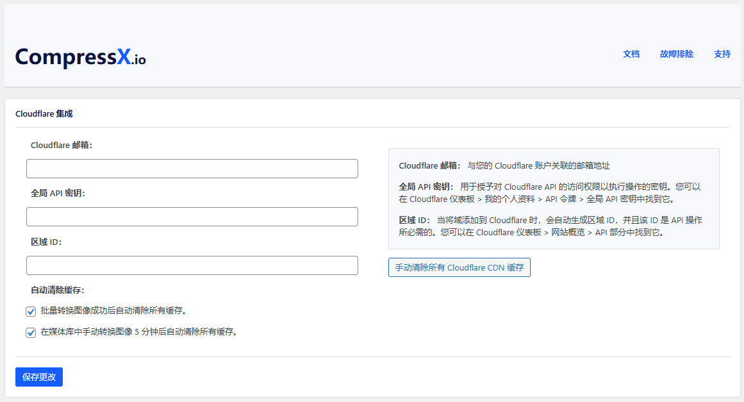This screenshot has height=402, width=744.
Task: Open the 文档 link in the header
Action: (x=631, y=54)
